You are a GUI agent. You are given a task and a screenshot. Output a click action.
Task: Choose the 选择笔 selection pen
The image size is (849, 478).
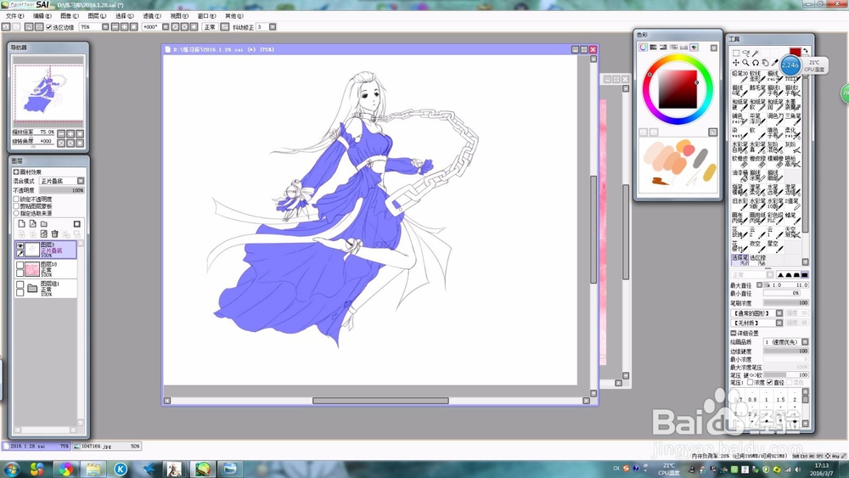point(739,260)
